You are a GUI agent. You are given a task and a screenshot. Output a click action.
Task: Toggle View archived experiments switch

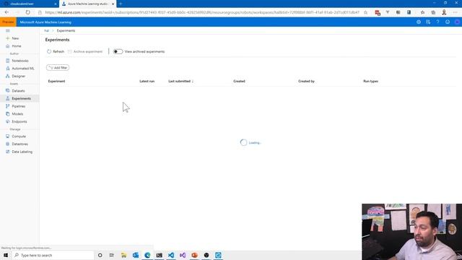click(x=118, y=51)
